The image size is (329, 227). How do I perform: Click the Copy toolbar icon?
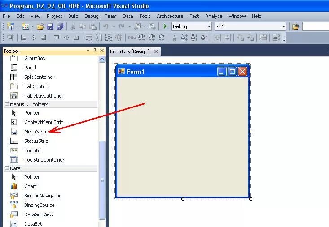point(83,26)
